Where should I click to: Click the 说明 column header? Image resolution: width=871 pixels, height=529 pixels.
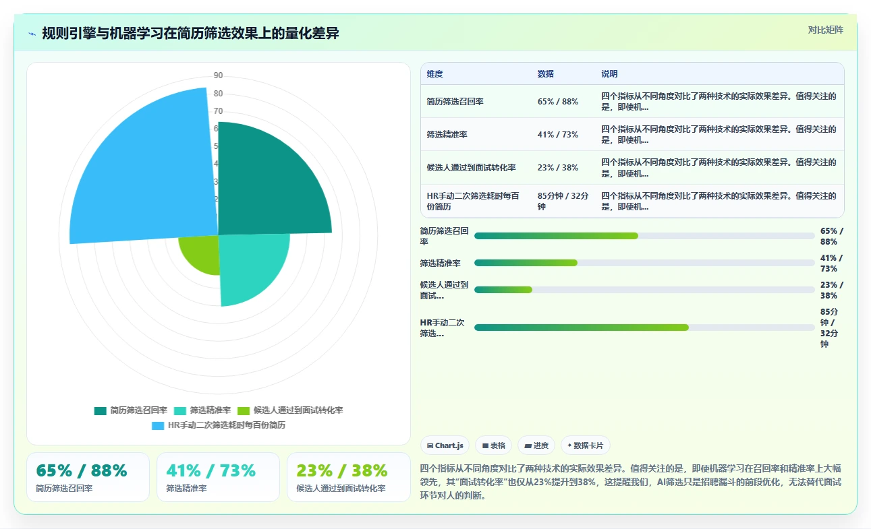coord(609,74)
